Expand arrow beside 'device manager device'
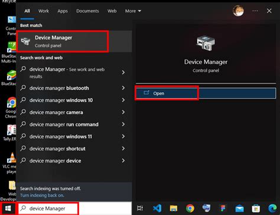Viewport: 280px width, 215px height. (x=123, y=161)
